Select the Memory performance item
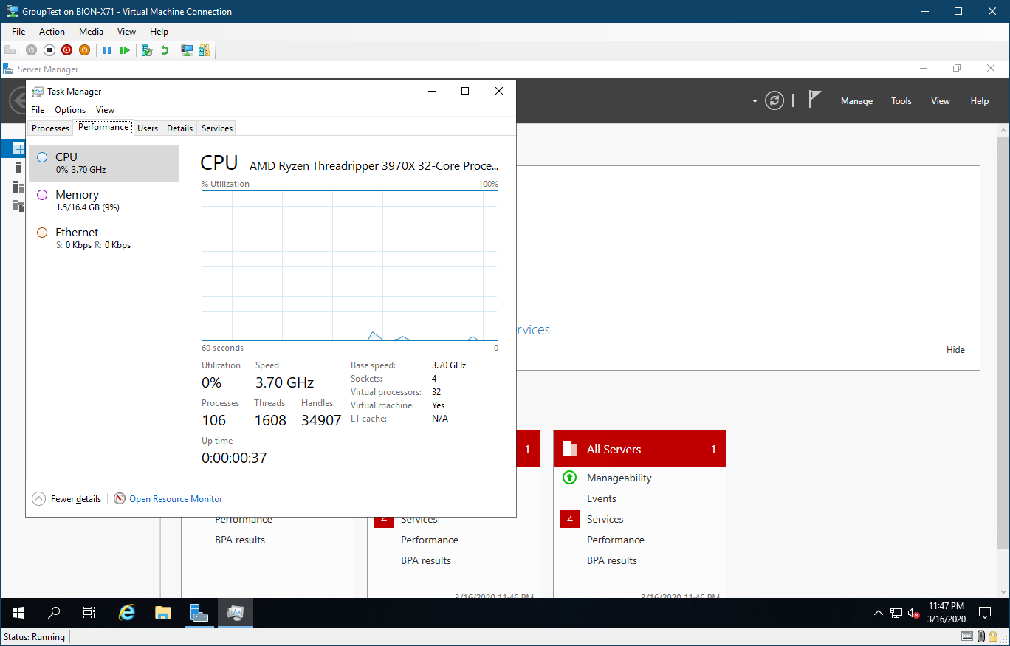1010x646 pixels. click(x=104, y=201)
